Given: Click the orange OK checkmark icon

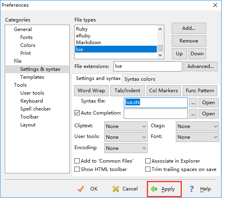Looking at the screenshot, I should 81,189.
